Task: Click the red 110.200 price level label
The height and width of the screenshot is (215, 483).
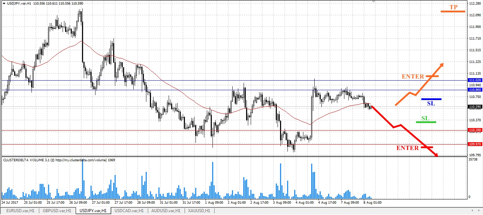Action: [475, 130]
